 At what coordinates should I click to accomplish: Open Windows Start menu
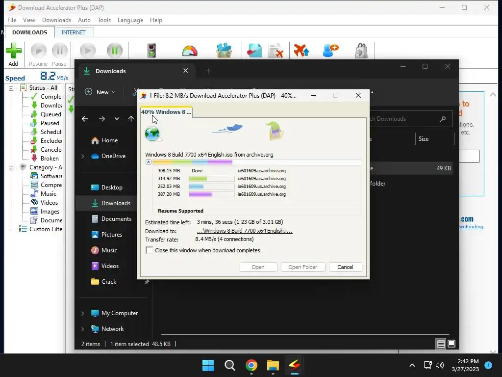tap(208, 365)
